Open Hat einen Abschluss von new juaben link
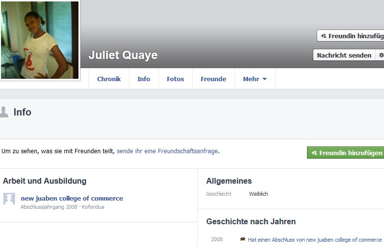The width and height of the screenshot is (384, 246). (x=315, y=240)
